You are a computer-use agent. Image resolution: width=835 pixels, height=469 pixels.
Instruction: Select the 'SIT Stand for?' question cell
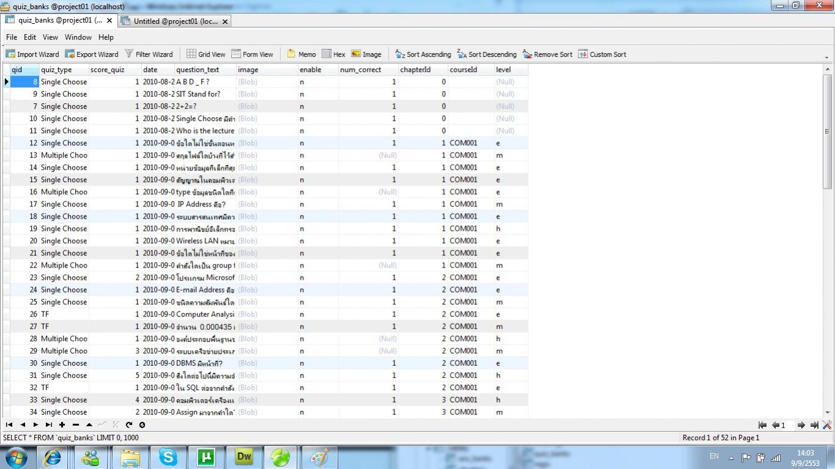205,94
